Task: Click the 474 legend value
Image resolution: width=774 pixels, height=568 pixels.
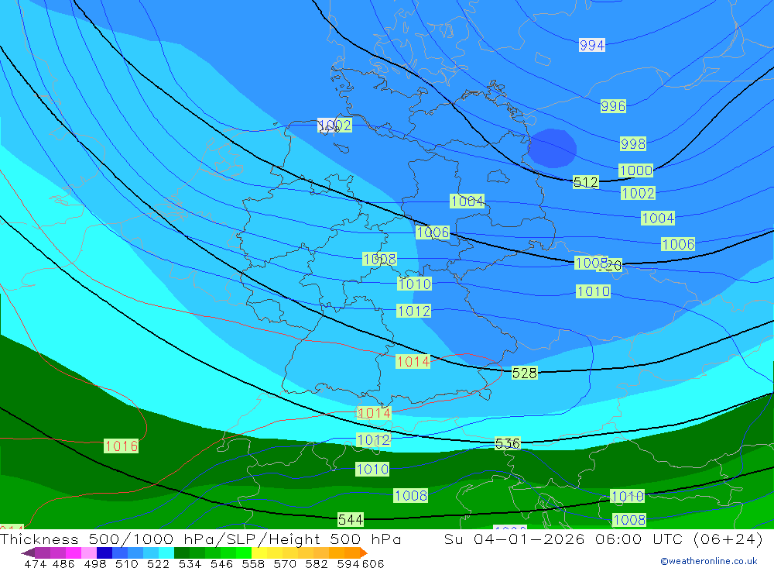Action: tap(36, 563)
